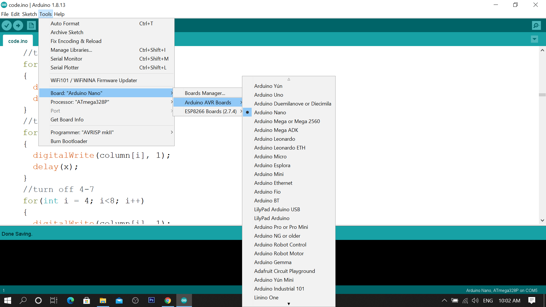This screenshot has width=546, height=307.
Task: Expand ESP8266 Boards submenu
Action: click(x=210, y=111)
